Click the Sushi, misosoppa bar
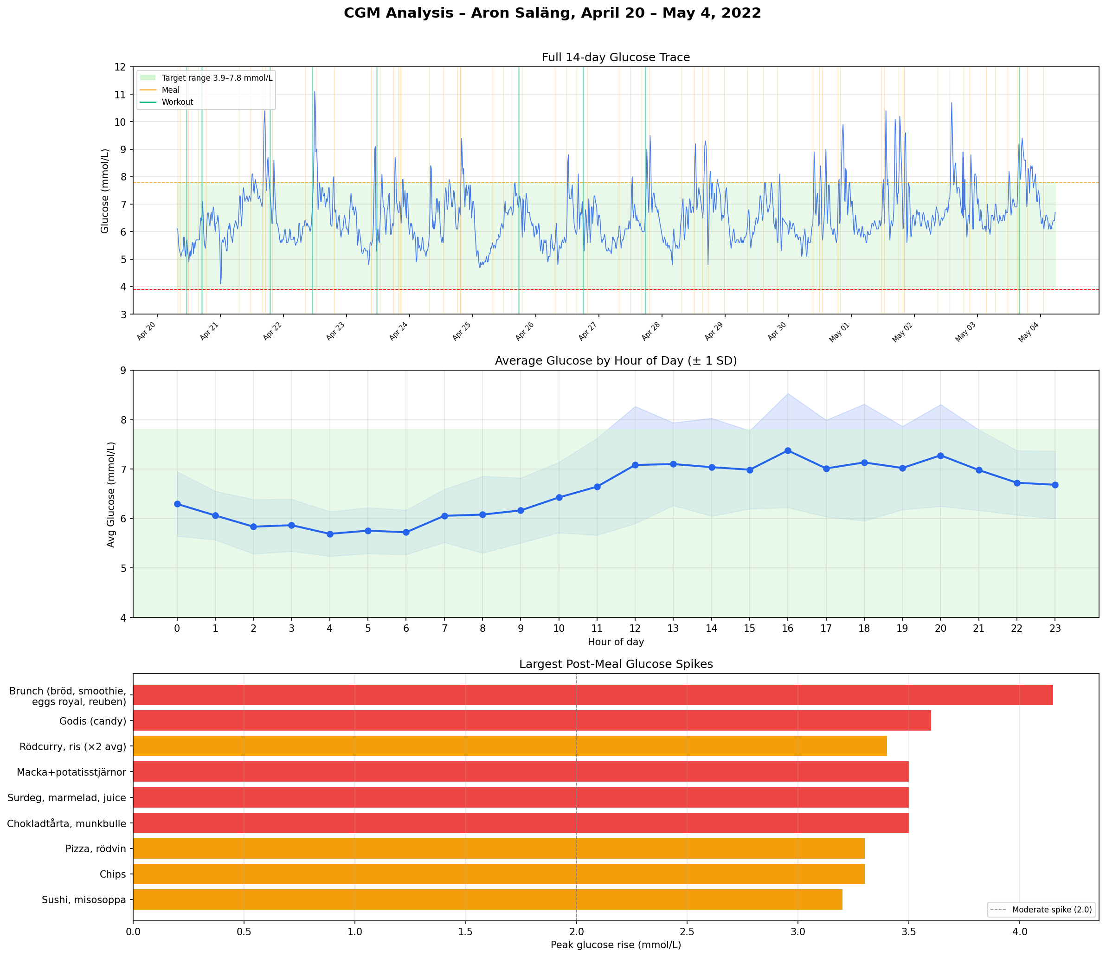The height and width of the screenshot is (957, 1106). (x=488, y=899)
